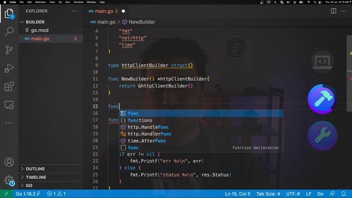Screen dimensions: 352x198
Task: Choose http.HandleFunc suggestion
Action: tap(201, 127)
